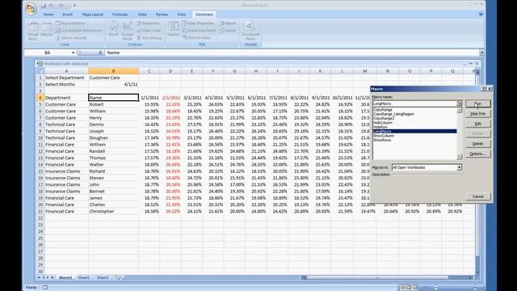Customize Quick Access Toolbar dropdown arrow

coord(74,6)
